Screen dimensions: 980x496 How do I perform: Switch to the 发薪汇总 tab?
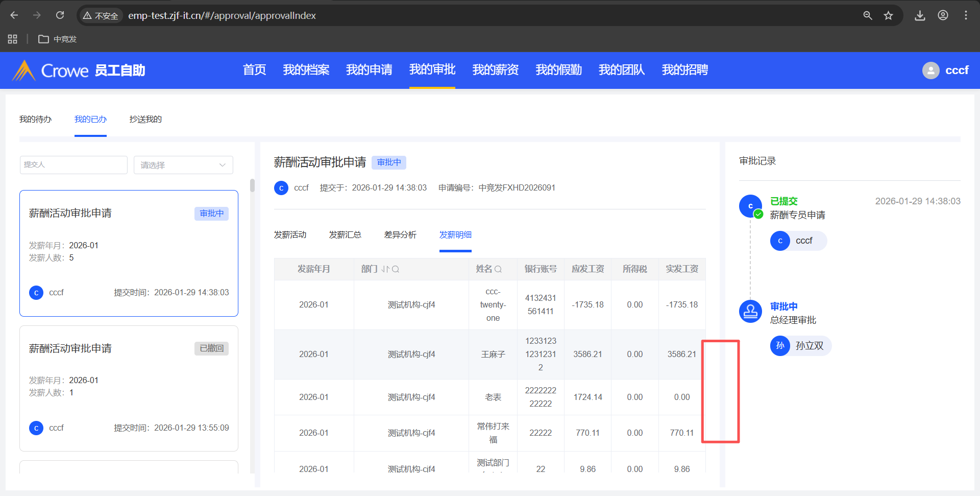[345, 235]
